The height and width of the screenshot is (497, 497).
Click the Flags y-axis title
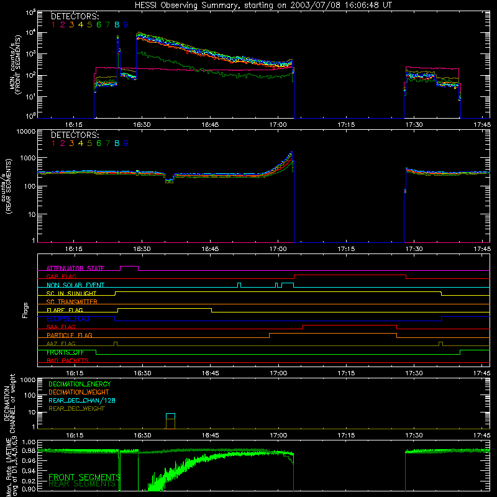point(25,310)
